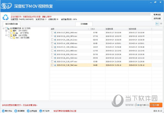Open the 按文件路径分类 tab
The height and width of the screenshot is (113, 164).
pos(12,24)
